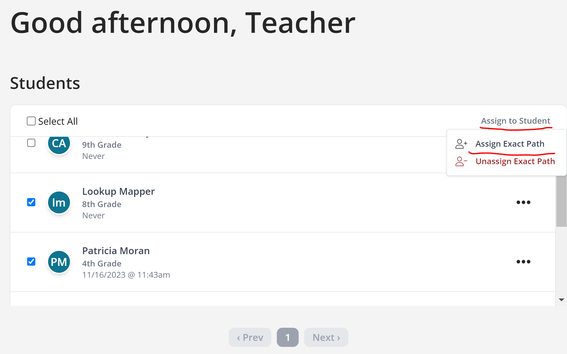The image size is (567, 354).
Task: Open Lookup Mapper's three-dot options
Action: (523, 202)
